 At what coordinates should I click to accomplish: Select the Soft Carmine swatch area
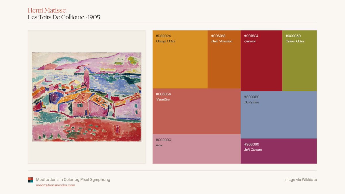click(279, 151)
